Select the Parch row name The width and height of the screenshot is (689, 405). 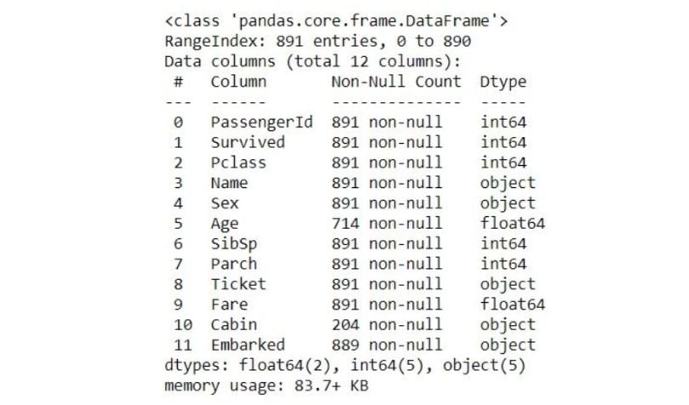coord(234,264)
